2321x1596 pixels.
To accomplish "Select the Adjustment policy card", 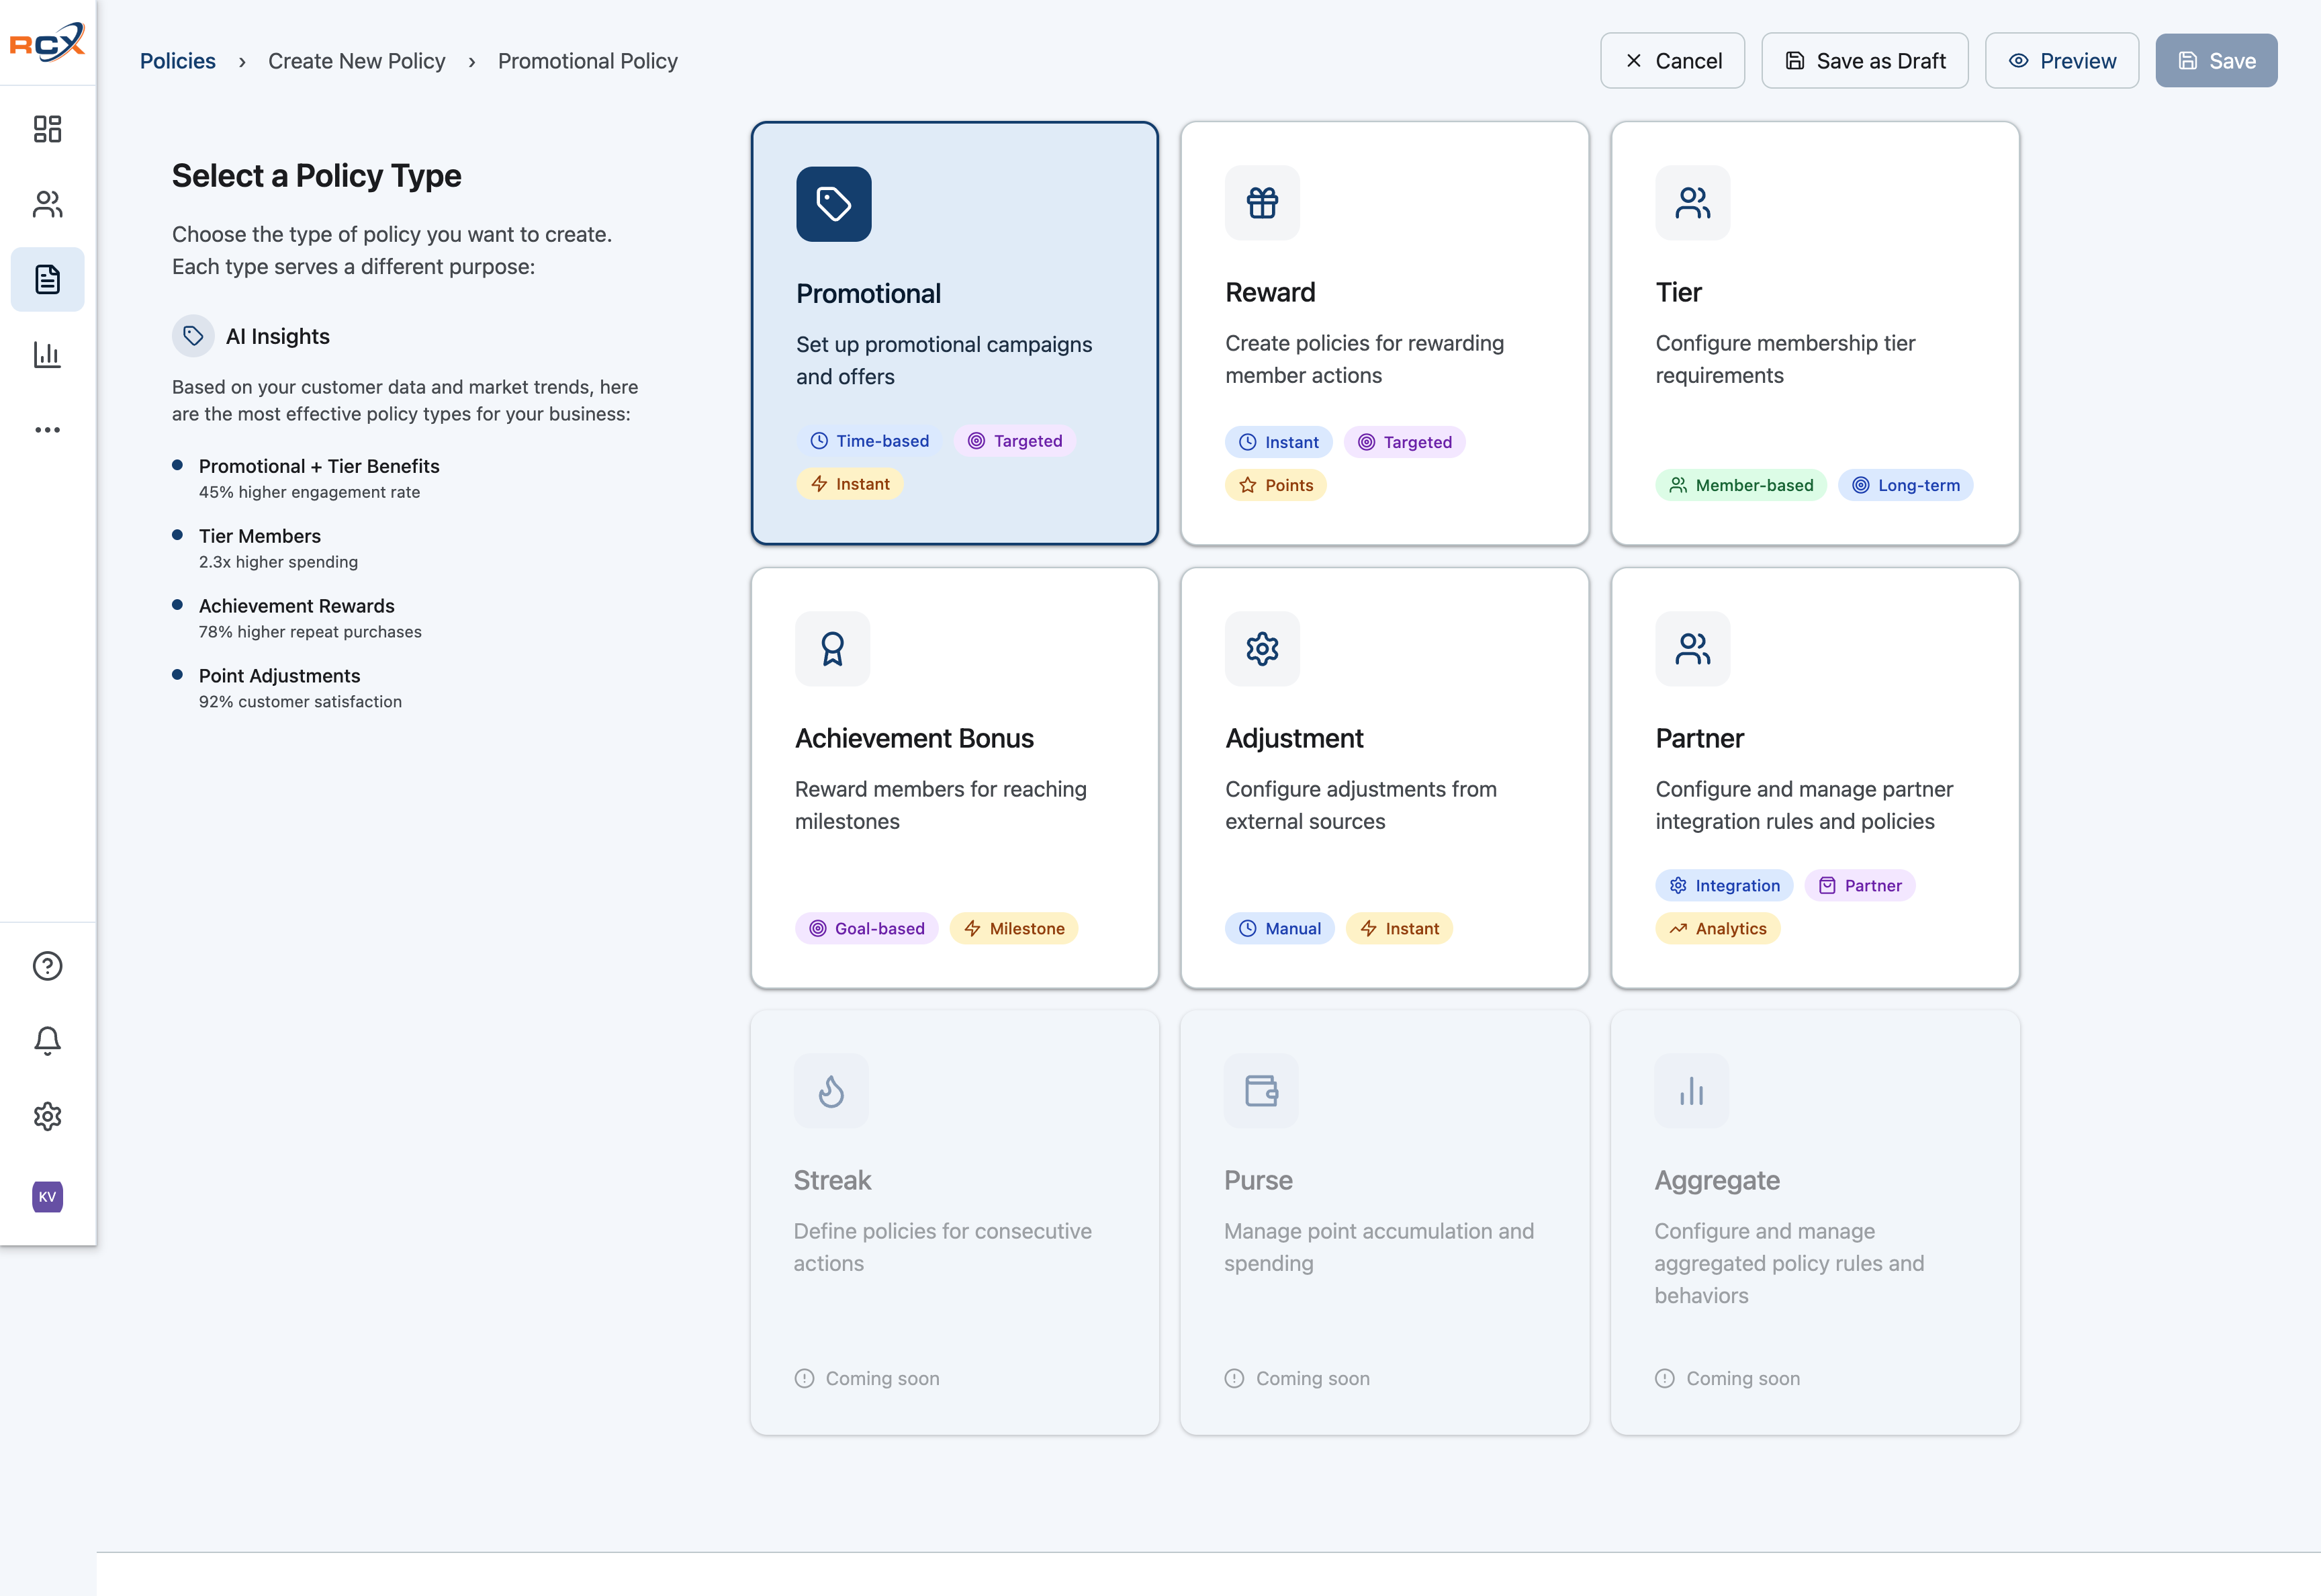I will point(1384,778).
